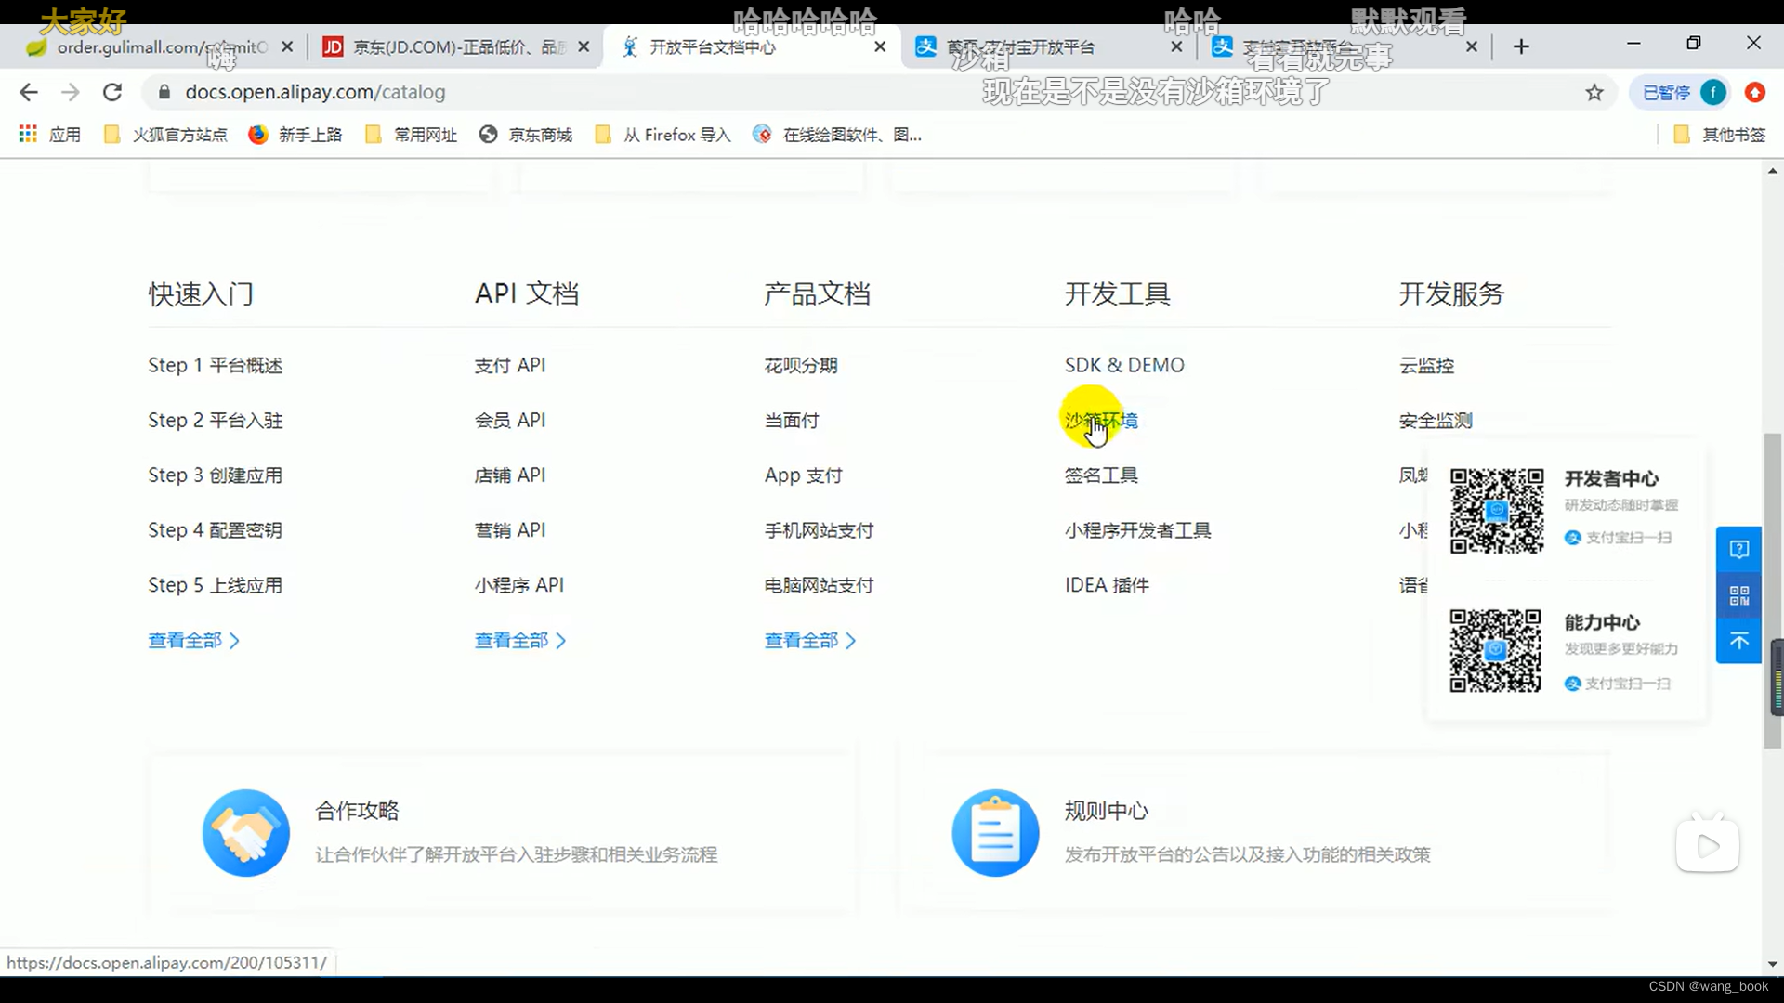Open Step 1 平台概述

216,365
